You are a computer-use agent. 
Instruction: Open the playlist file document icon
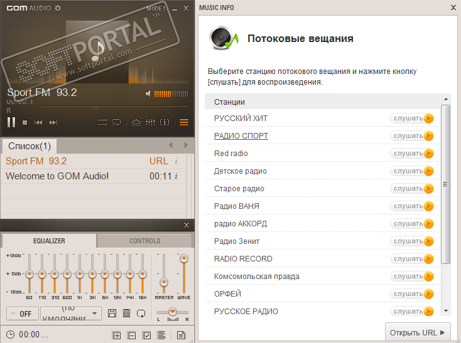[x=181, y=335]
